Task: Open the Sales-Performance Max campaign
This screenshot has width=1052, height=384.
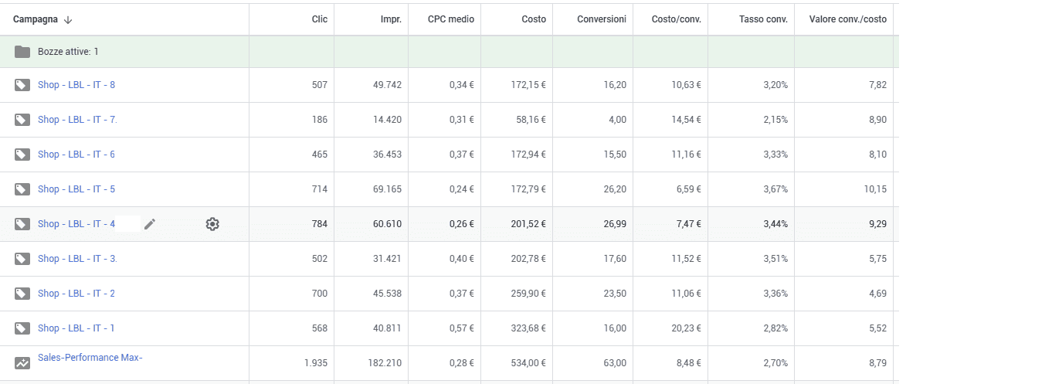Action: pyautogui.click(x=90, y=358)
